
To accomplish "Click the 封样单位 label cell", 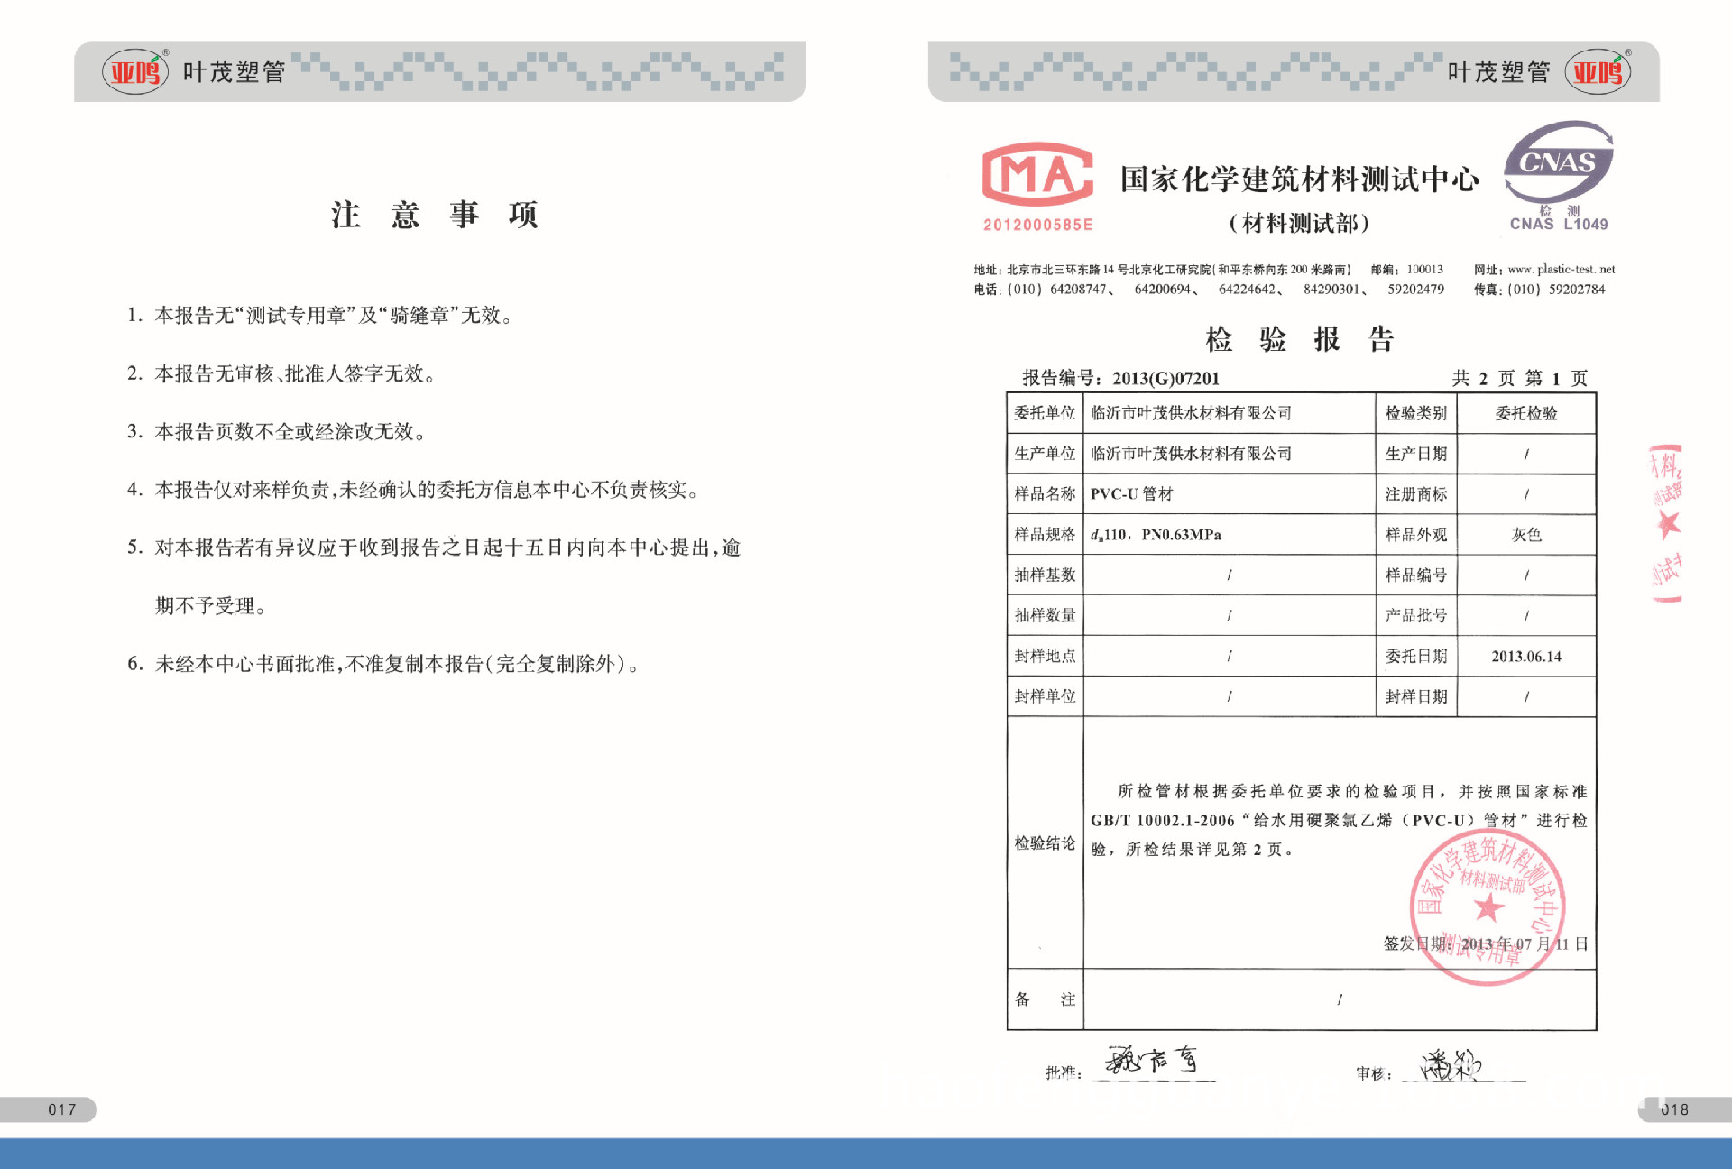I will (x=1045, y=696).
